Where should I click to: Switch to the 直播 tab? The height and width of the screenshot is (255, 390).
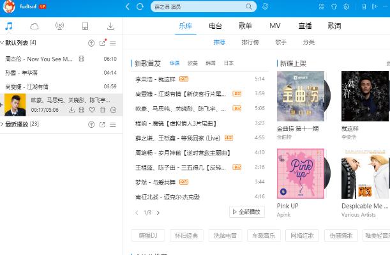[x=305, y=26]
